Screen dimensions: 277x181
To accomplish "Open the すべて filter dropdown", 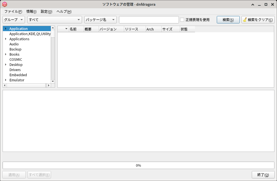I will [54, 20].
